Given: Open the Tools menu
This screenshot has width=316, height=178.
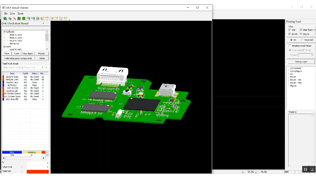Looking at the screenshot, I should (20, 14).
